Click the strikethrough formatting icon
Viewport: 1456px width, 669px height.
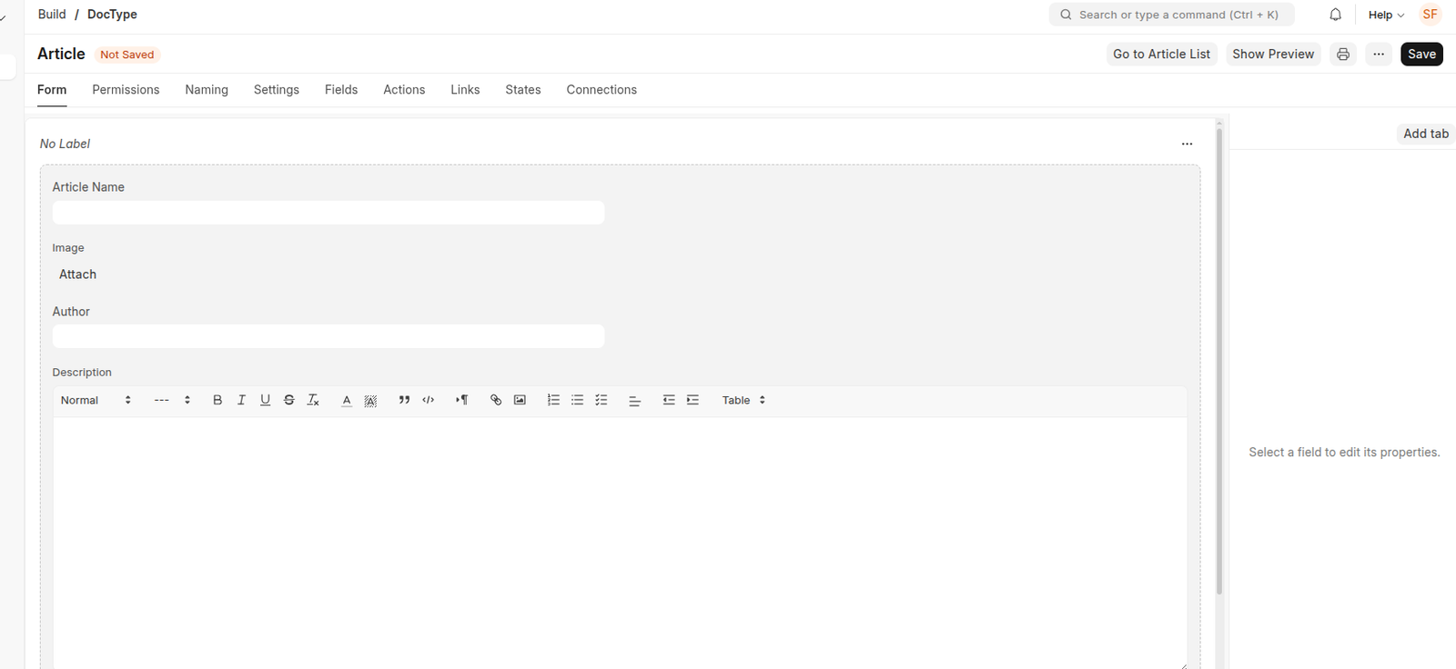tap(289, 400)
